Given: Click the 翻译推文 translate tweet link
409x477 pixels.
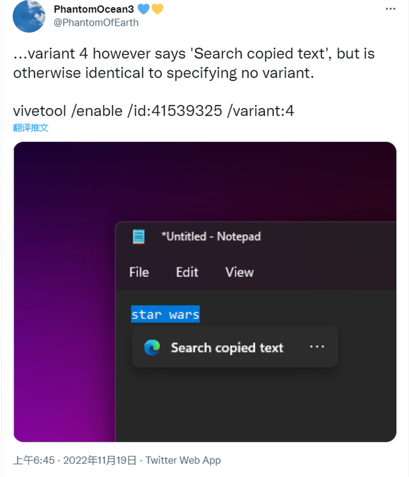Looking at the screenshot, I should point(31,127).
